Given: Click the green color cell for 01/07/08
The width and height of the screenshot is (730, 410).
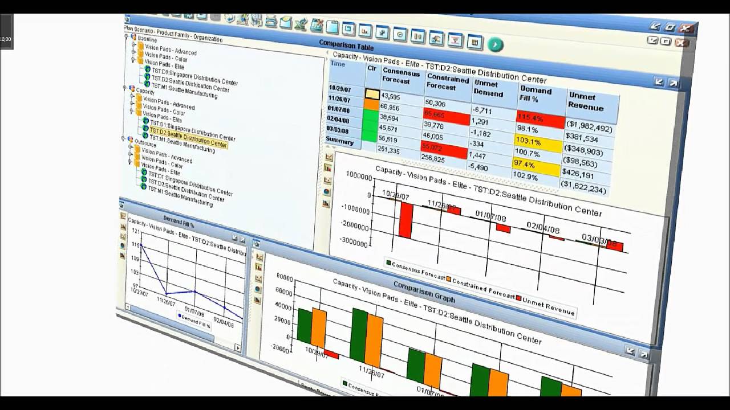Looking at the screenshot, I should pyautogui.click(x=371, y=116).
